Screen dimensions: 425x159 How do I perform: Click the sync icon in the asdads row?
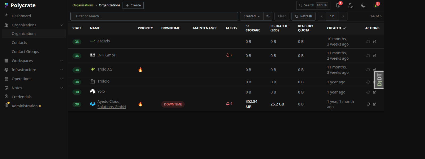click(x=368, y=42)
